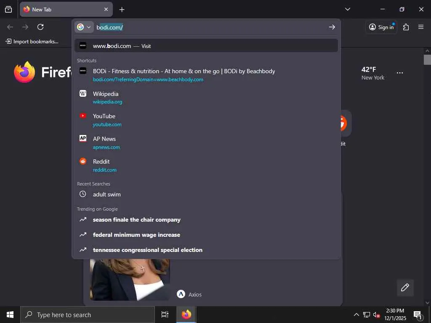Open Task View on the taskbar
Viewport: 431px width, 323px height.
pos(165,315)
